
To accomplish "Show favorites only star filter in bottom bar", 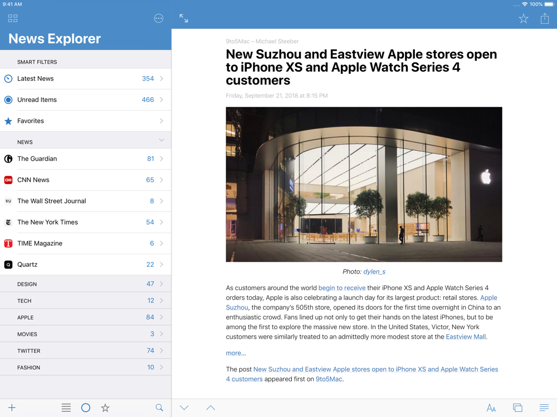I will click(x=105, y=408).
